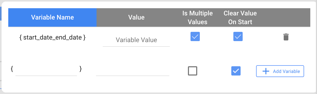Click the Clear Value On Start header
The width and height of the screenshot is (317, 94).
(240, 17)
